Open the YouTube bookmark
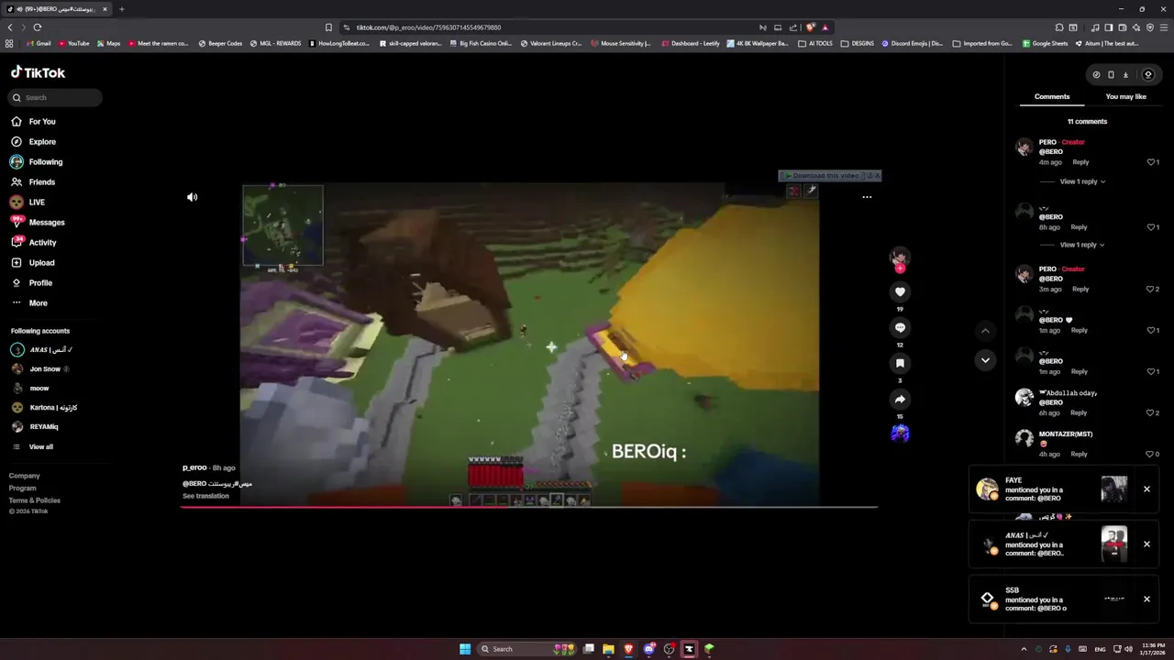Screen dimensions: 1174x660 (x=73, y=43)
